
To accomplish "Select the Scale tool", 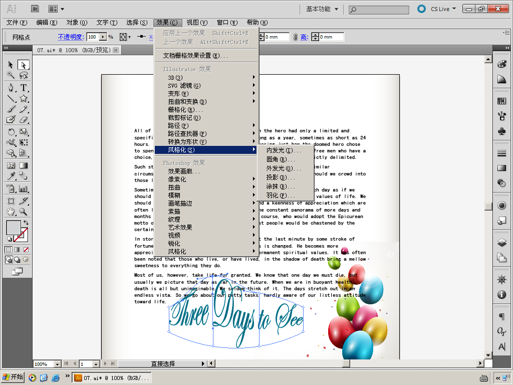I will (x=23, y=132).
